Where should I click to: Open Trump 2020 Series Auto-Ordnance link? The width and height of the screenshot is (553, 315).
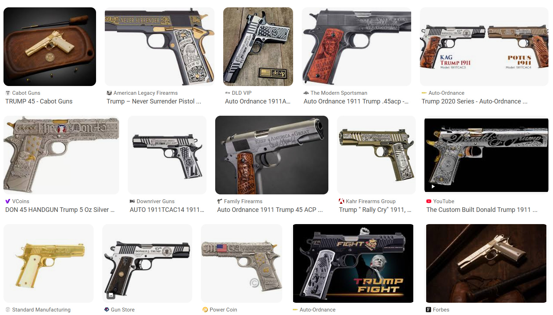pyautogui.click(x=474, y=101)
